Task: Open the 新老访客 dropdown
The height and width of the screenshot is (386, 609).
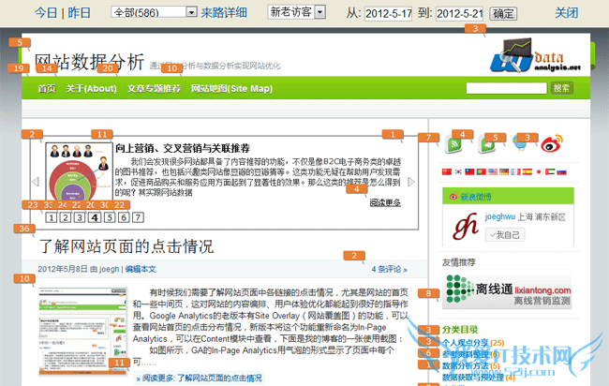Action: point(296,12)
